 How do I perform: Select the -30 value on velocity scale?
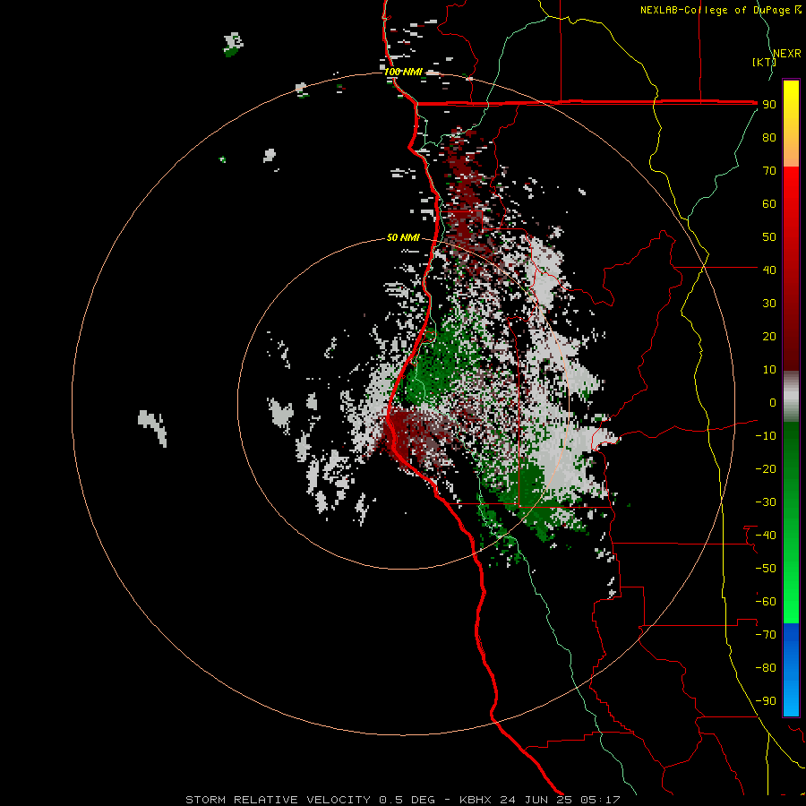[766, 502]
